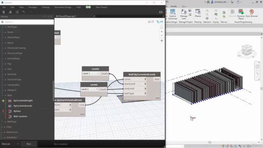Expand the WallType category
Image resolution: width=263 pixels, height=148 pixels.
pyautogui.click(x=5, y=122)
